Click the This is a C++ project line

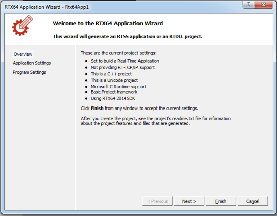[111, 74]
